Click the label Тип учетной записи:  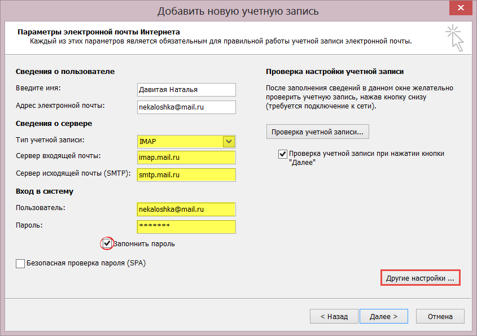tap(50, 140)
